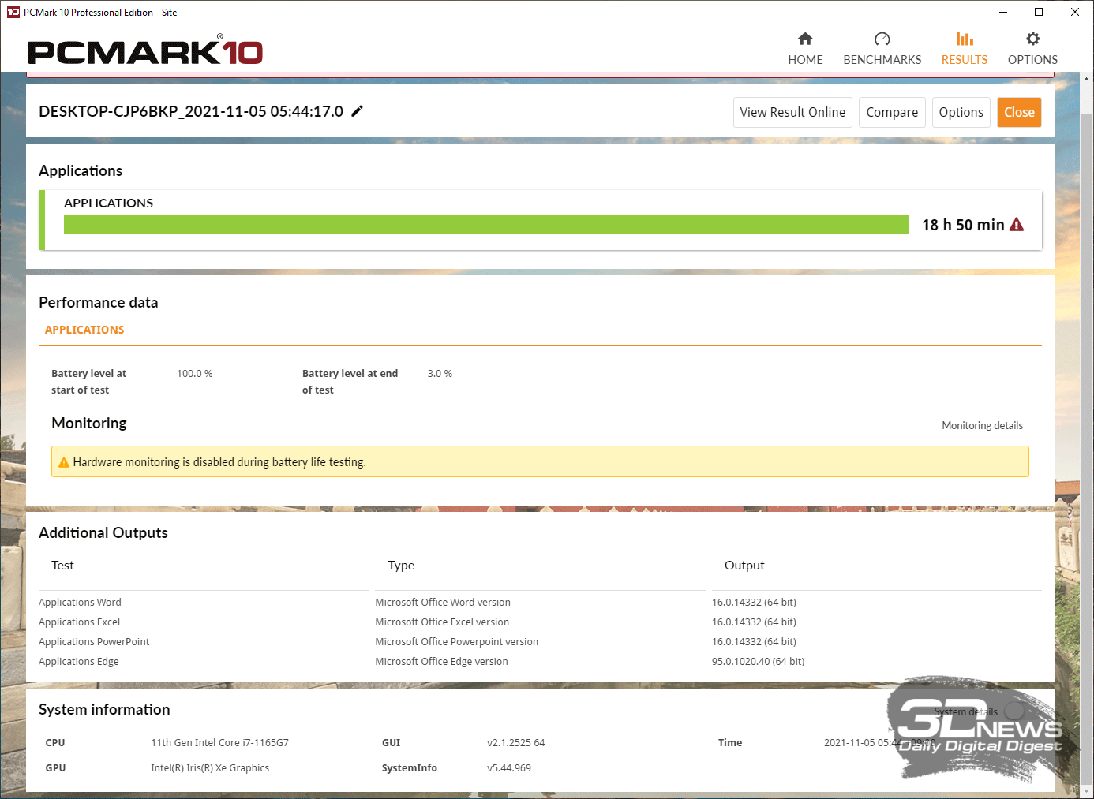Open Monitoring details link
This screenshot has width=1094, height=799.
pyautogui.click(x=982, y=425)
